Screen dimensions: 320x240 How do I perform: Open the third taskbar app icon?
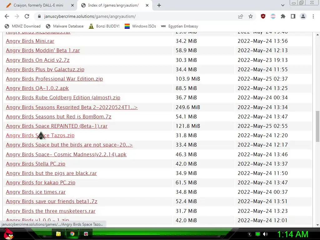[86, 234]
